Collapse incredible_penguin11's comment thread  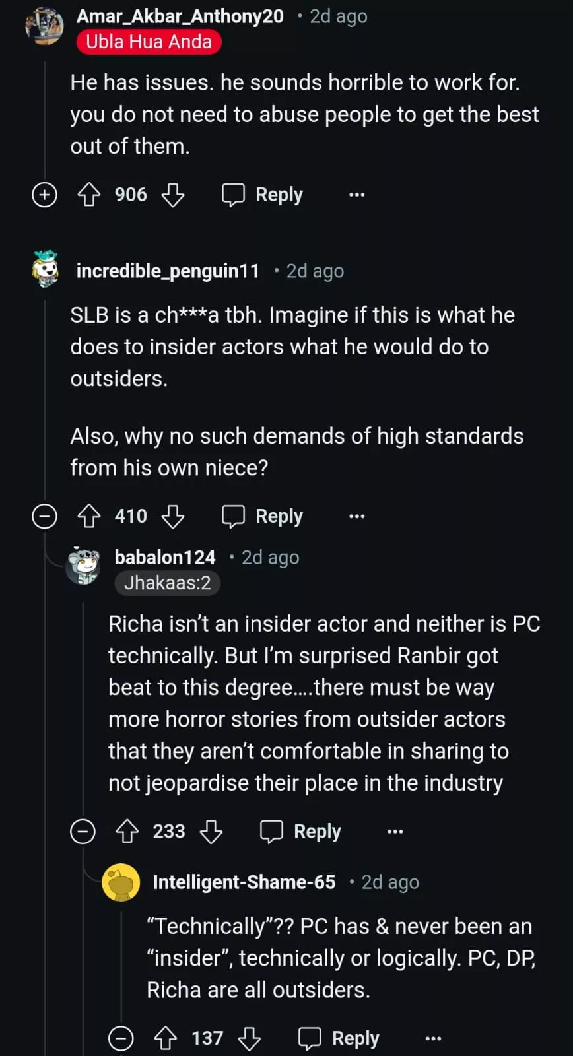[x=45, y=516]
